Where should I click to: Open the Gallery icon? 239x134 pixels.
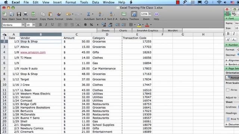124,14
